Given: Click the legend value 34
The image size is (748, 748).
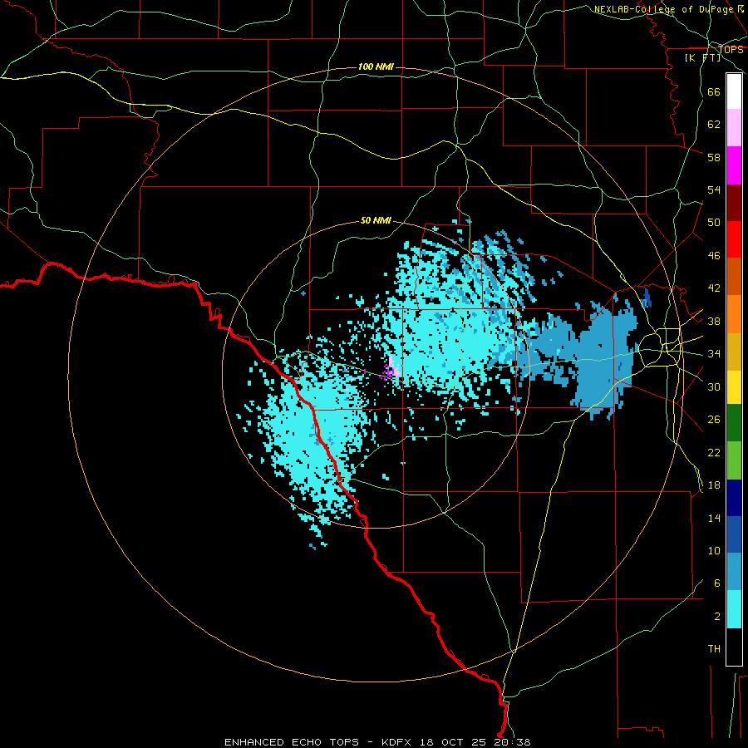Looking at the screenshot, I should click(x=714, y=354).
